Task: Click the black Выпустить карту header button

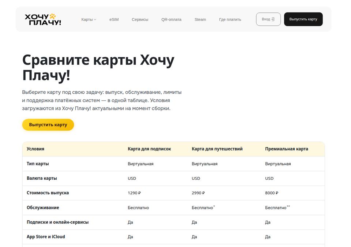Action: (x=303, y=19)
